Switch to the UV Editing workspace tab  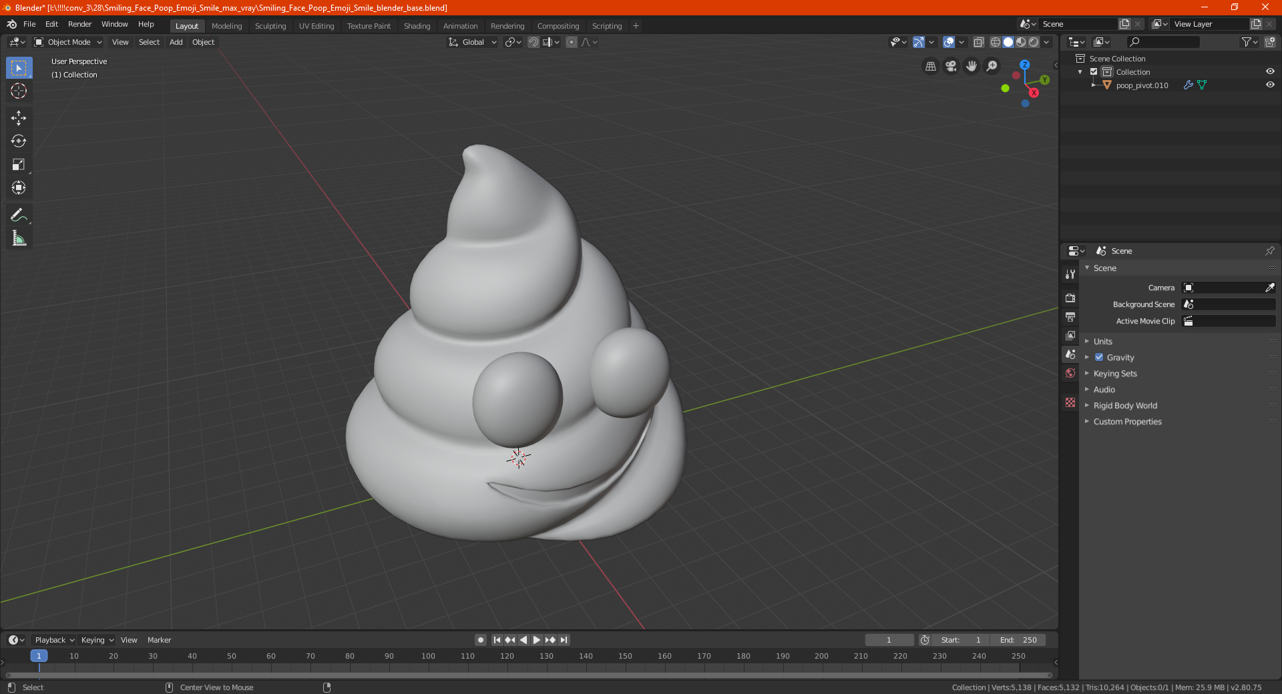coord(316,26)
